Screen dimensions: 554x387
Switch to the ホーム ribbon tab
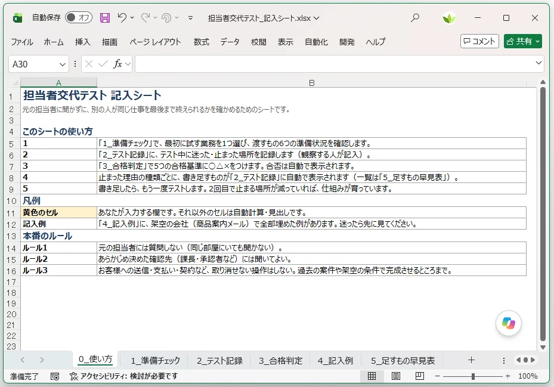54,42
